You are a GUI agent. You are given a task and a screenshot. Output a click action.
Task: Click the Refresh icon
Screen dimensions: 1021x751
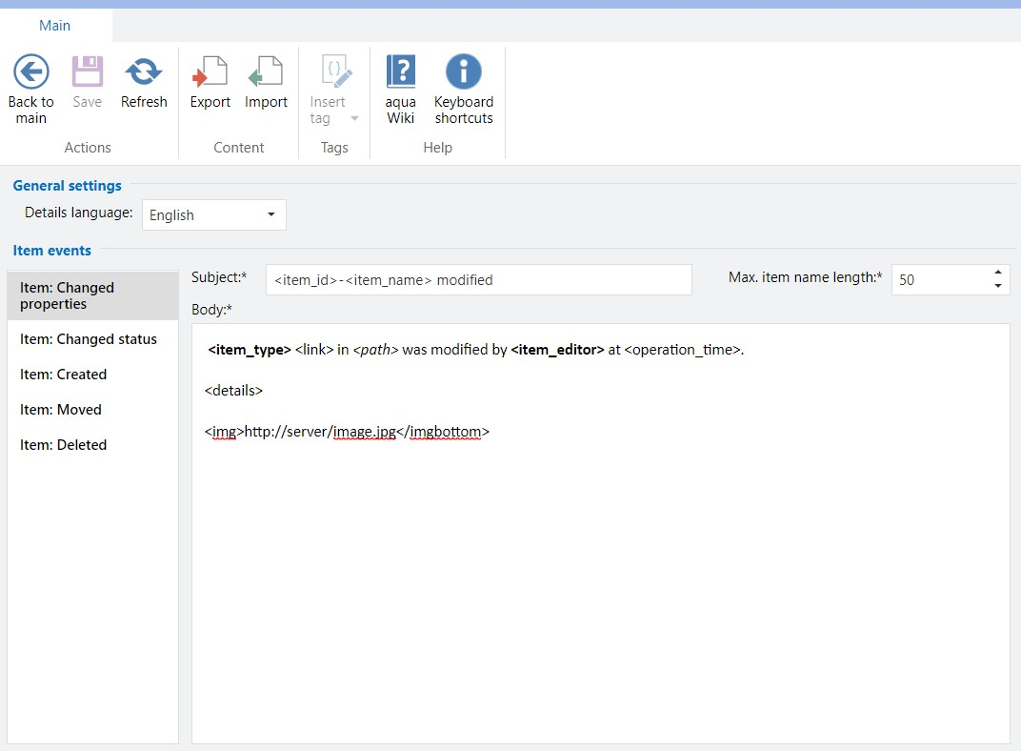[144, 71]
